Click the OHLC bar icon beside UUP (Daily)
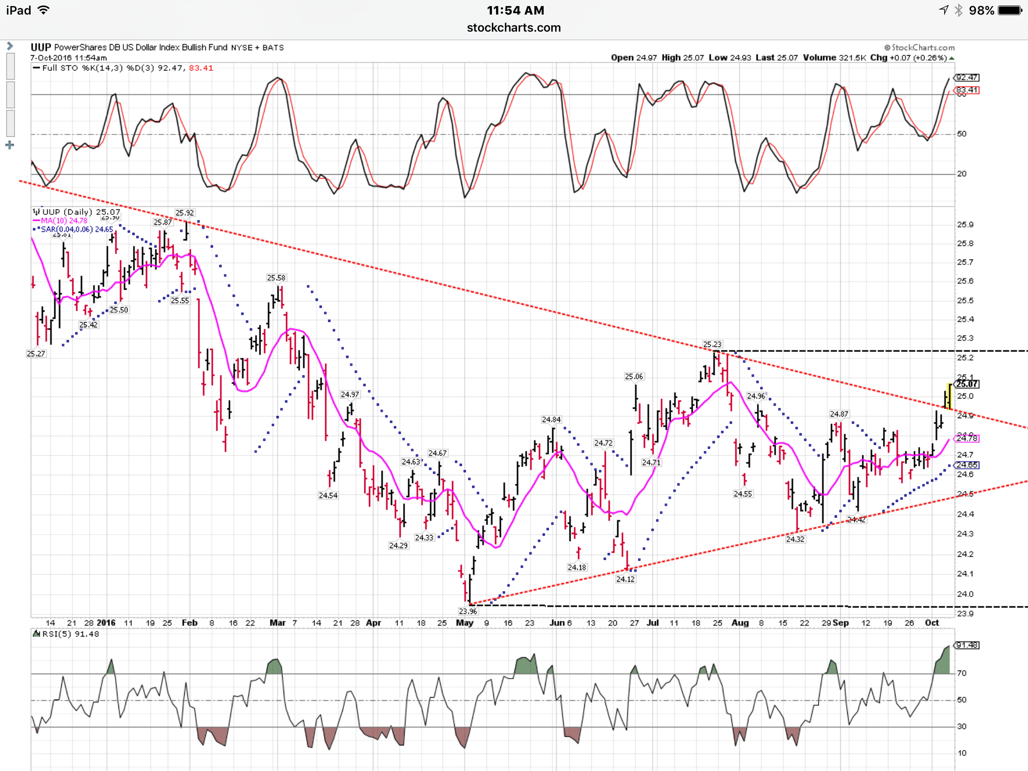Screen dimensions: 1028x771 coord(36,212)
